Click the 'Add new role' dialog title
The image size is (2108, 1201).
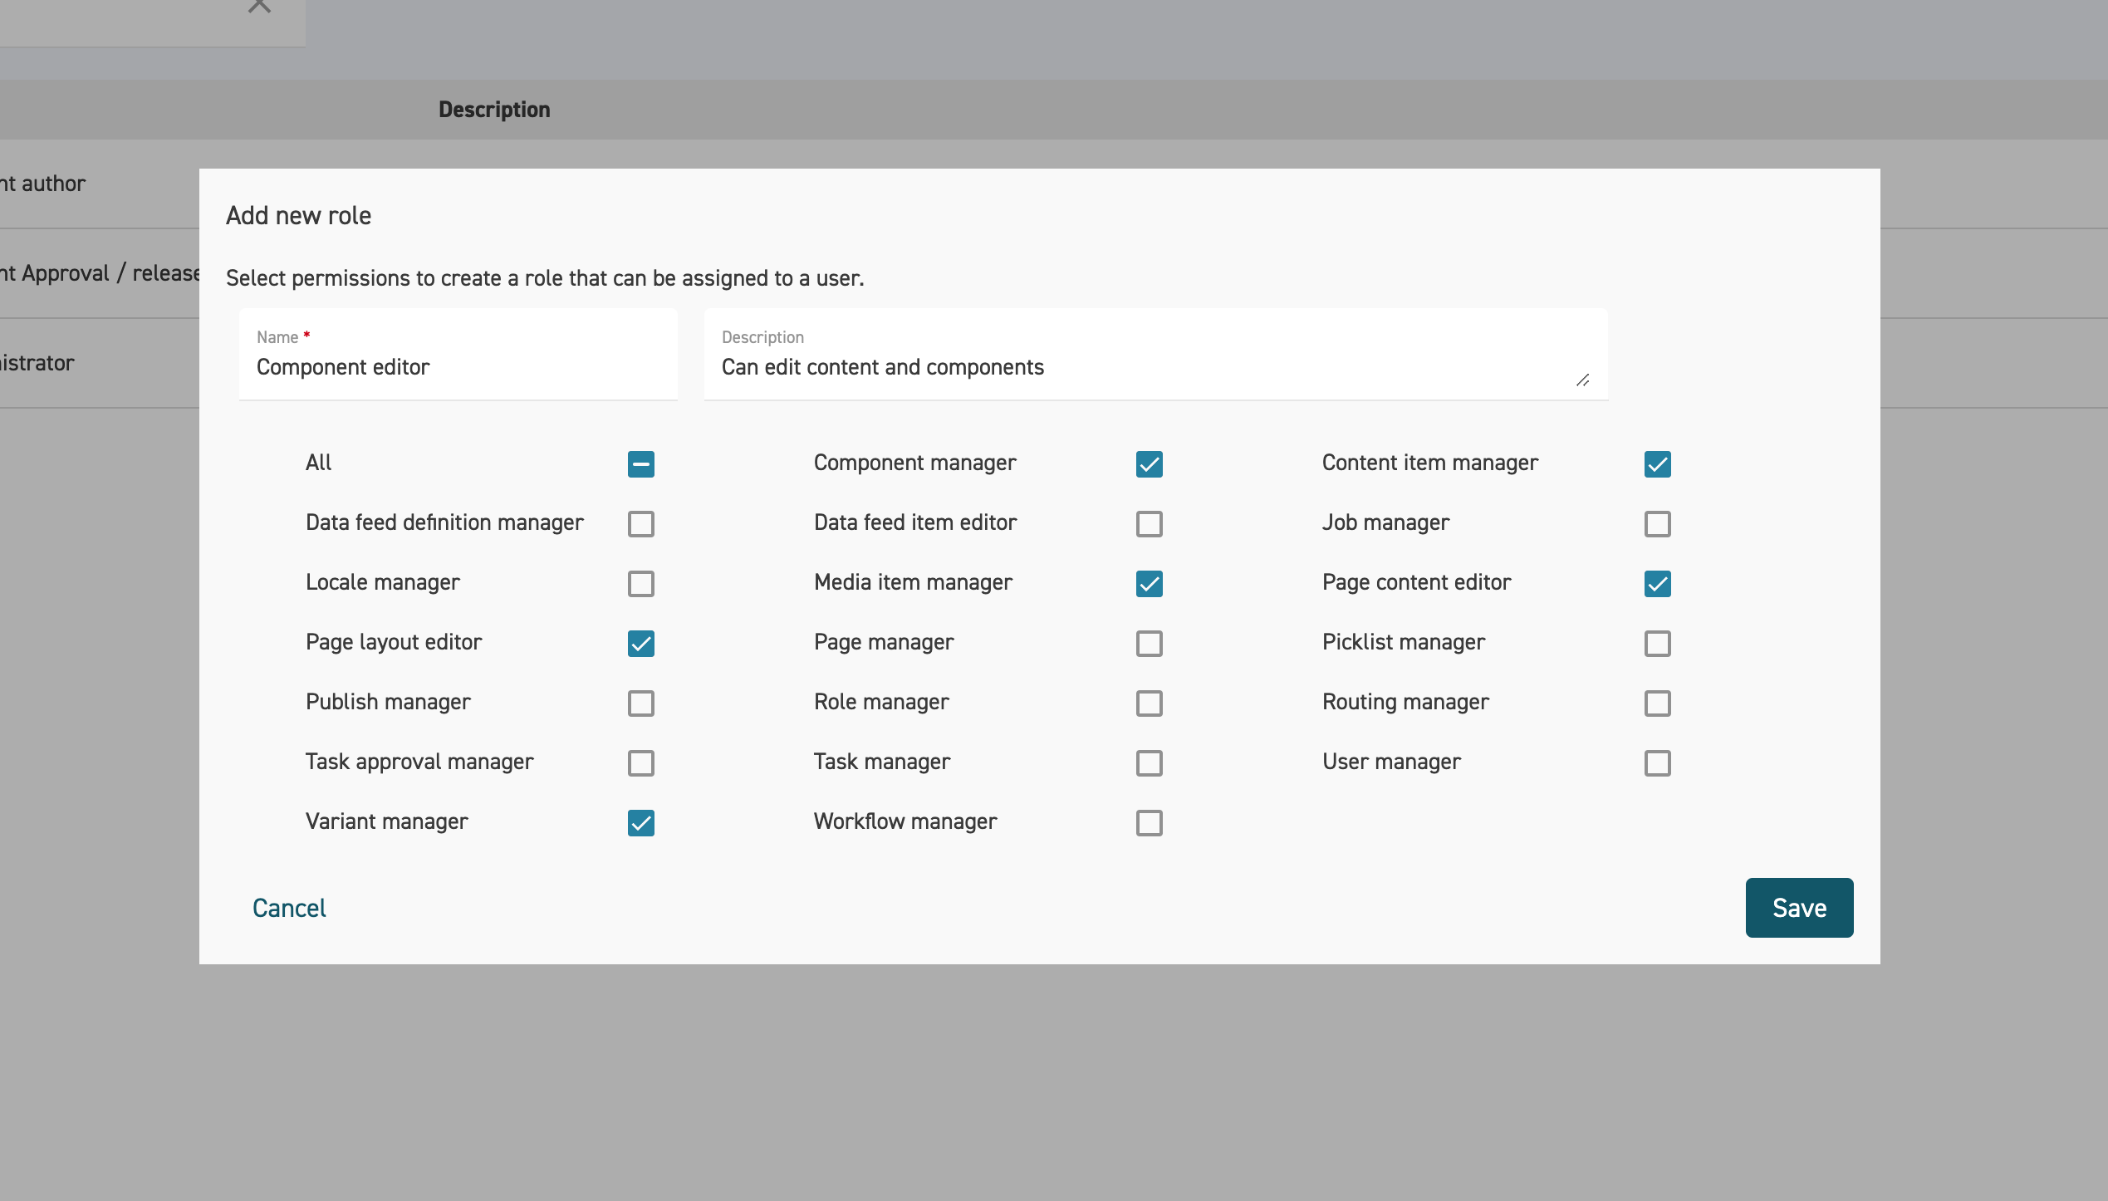pyautogui.click(x=298, y=216)
